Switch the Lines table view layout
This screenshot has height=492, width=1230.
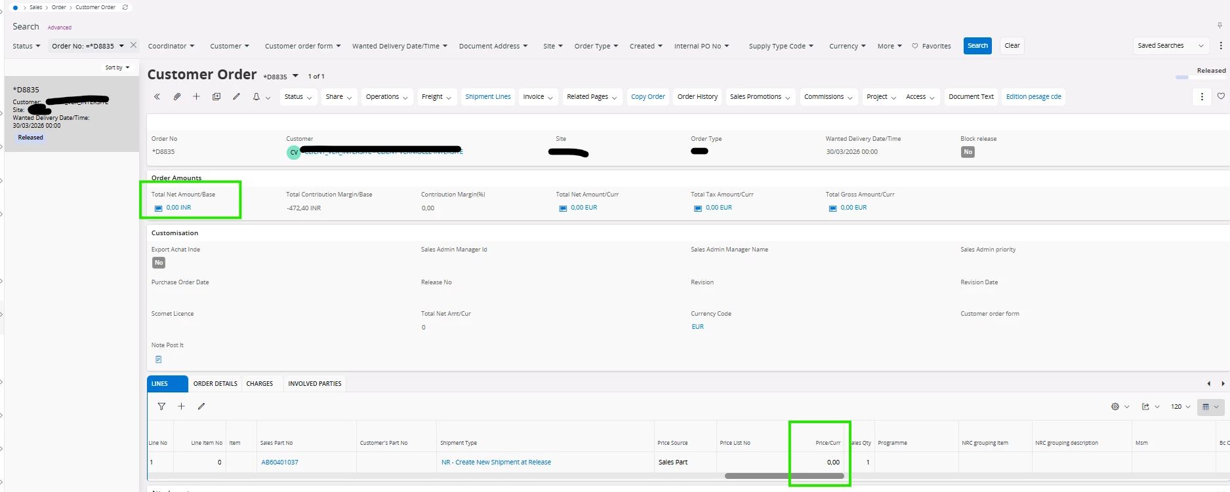(1211, 407)
